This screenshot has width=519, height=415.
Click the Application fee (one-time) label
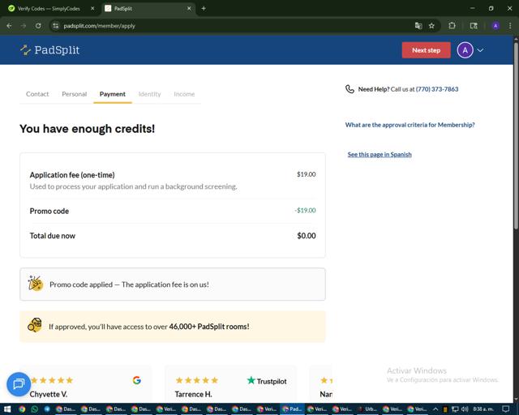[x=72, y=175]
